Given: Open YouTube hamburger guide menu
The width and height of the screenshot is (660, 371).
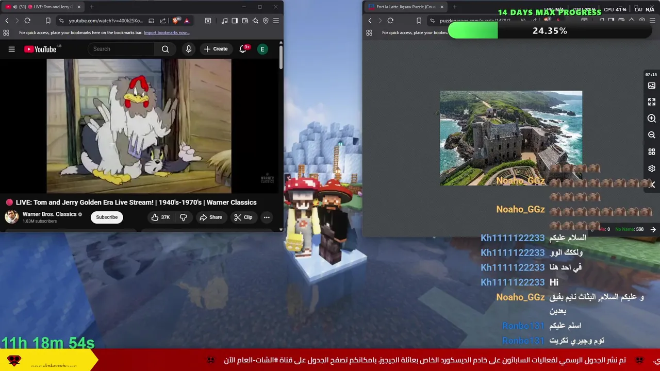Looking at the screenshot, I should pyautogui.click(x=11, y=49).
